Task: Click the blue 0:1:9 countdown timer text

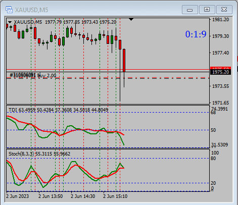Action: coord(196,34)
